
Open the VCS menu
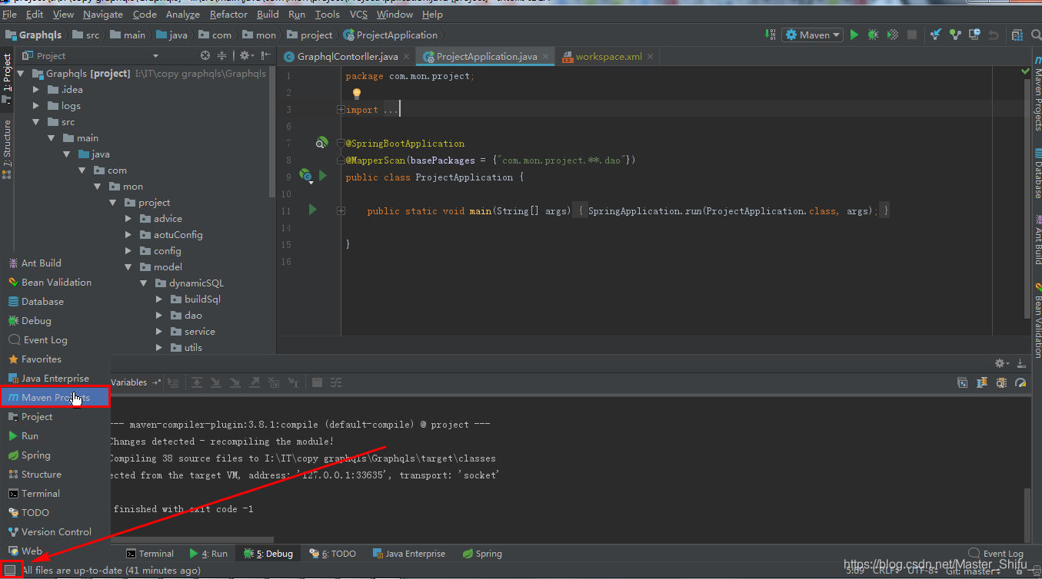pyautogui.click(x=358, y=14)
